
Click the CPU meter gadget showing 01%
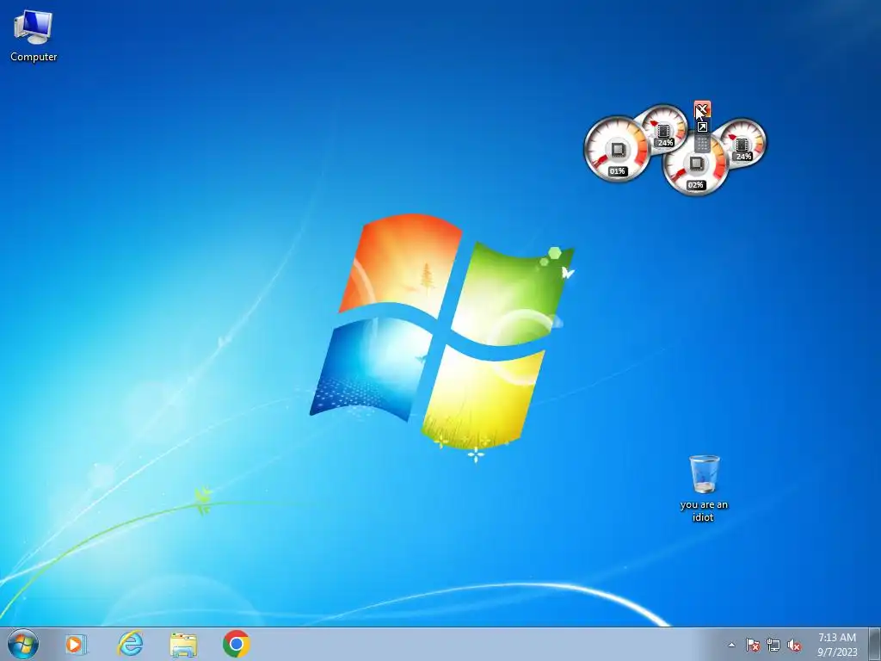[x=617, y=150]
